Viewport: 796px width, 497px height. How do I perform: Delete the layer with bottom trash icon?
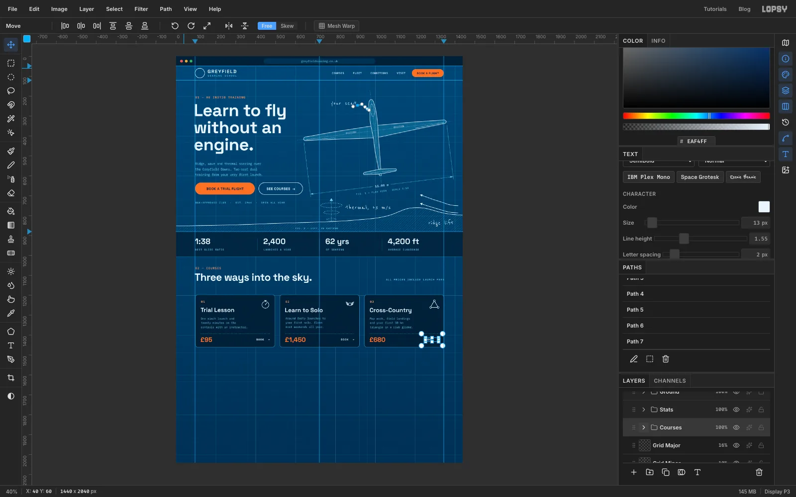pyautogui.click(x=759, y=472)
